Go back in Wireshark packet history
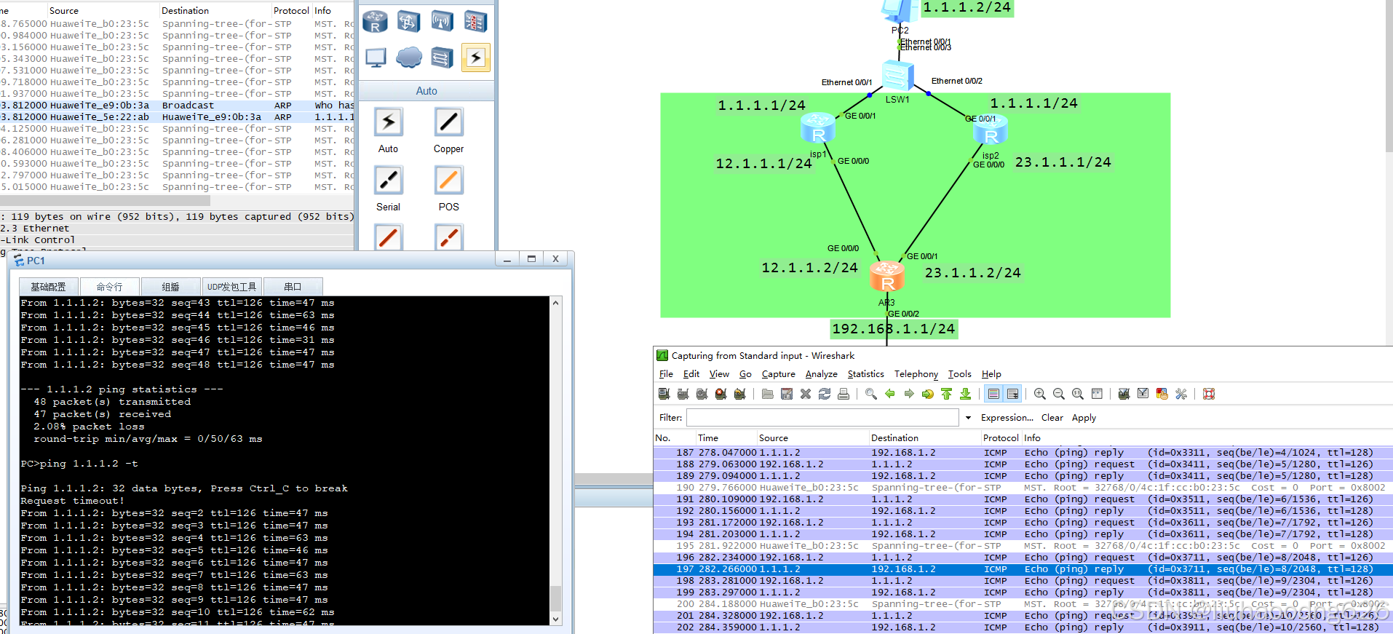Viewport: 1393px width, 634px height. coord(890,394)
